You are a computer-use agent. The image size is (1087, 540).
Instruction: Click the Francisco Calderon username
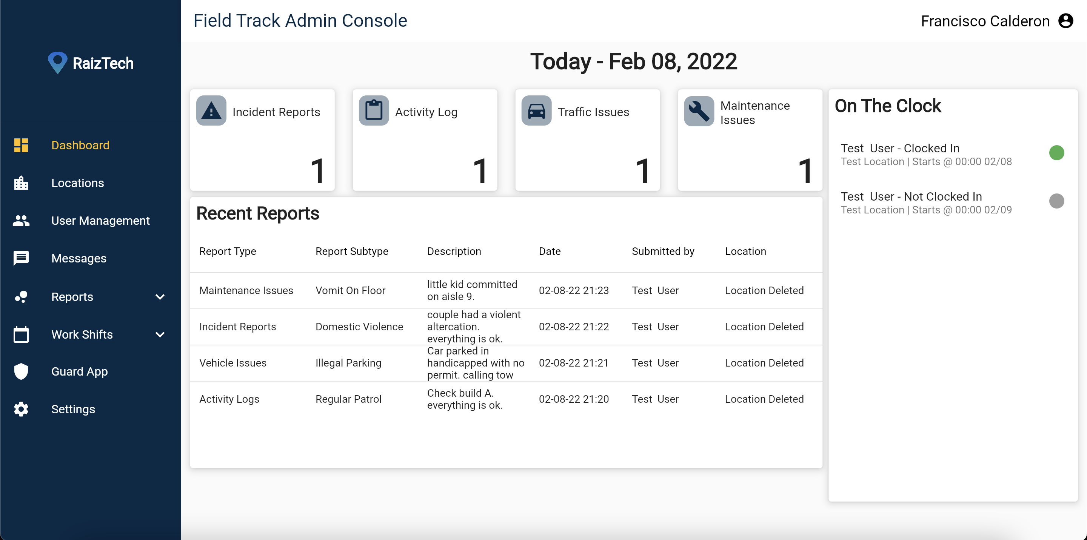[985, 21]
